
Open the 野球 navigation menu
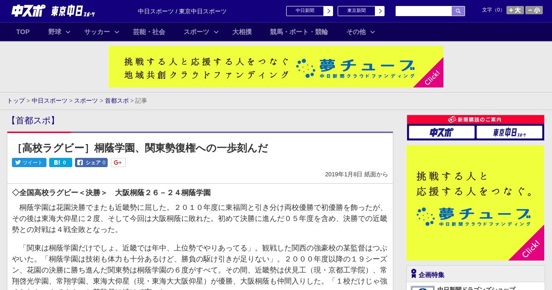pyautogui.click(x=55, y=32)
